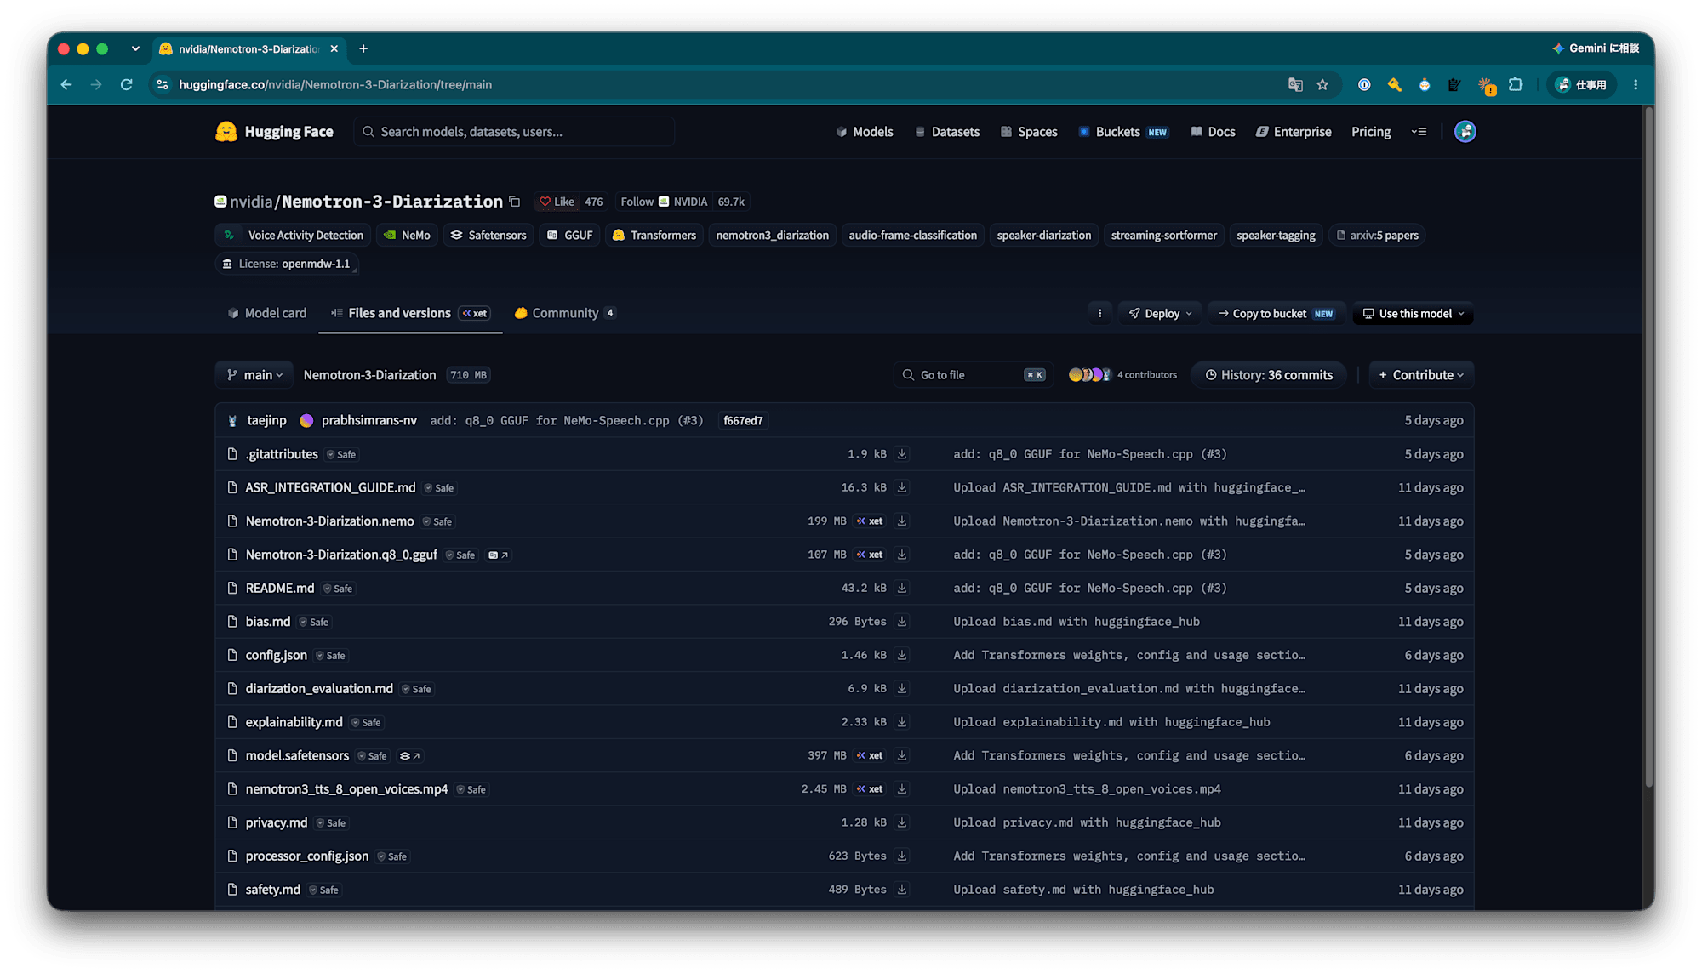Expand the Deploy dropdown
The image size is (1702, 973).
pyautogui.click(x=1161, y=314)
